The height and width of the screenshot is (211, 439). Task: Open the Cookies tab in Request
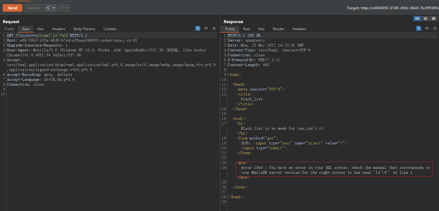click(110, 29)
